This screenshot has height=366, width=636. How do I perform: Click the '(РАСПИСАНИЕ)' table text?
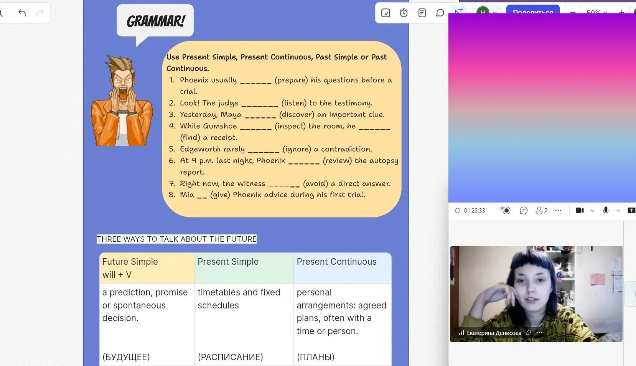click(231, 357)
